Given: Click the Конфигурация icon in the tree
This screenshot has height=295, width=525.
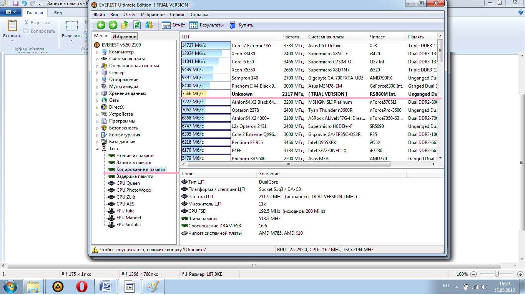Looking at the screenshot, I should coord(104,135).
